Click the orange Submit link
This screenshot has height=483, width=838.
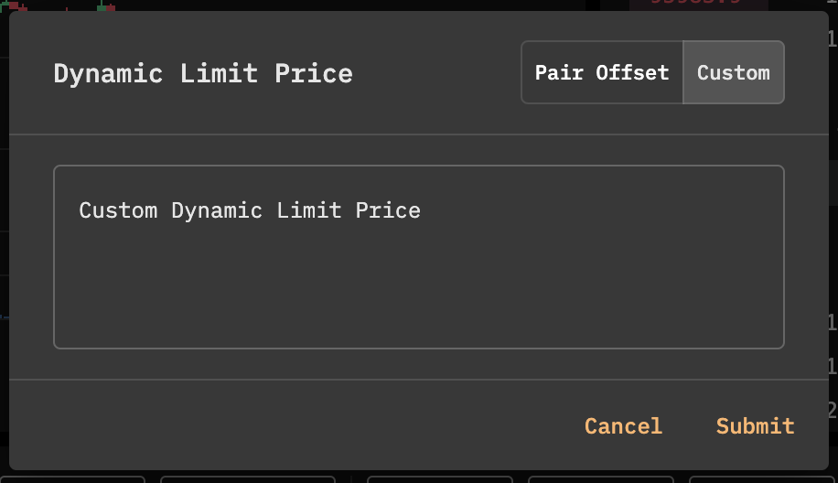[755, 426]
